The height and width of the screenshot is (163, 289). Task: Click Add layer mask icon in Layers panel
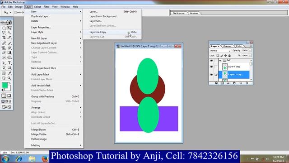222,83
